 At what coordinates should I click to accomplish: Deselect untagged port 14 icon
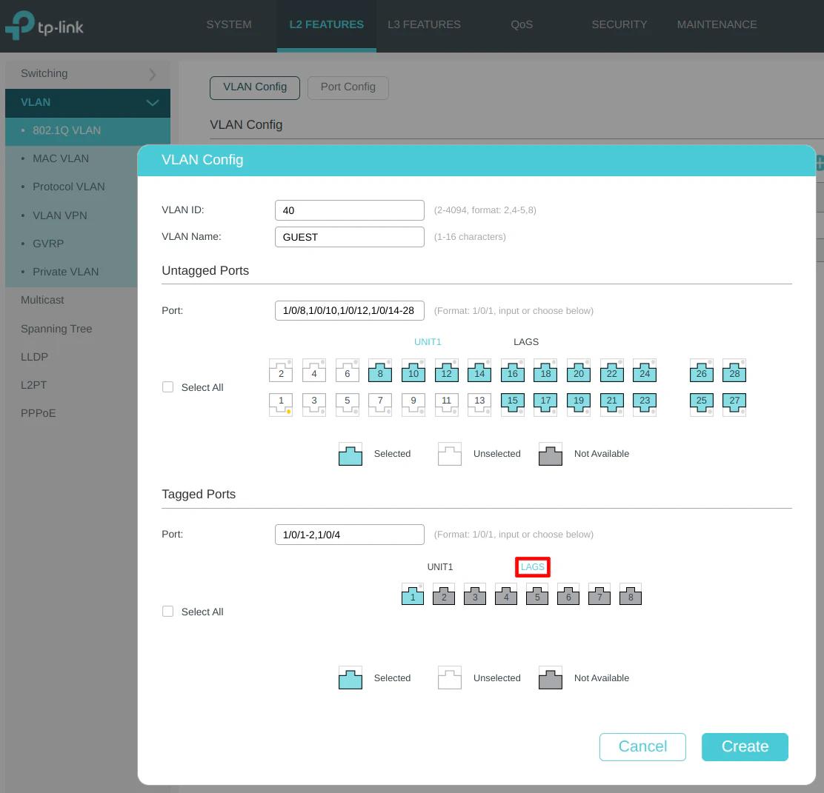[479, 371]
